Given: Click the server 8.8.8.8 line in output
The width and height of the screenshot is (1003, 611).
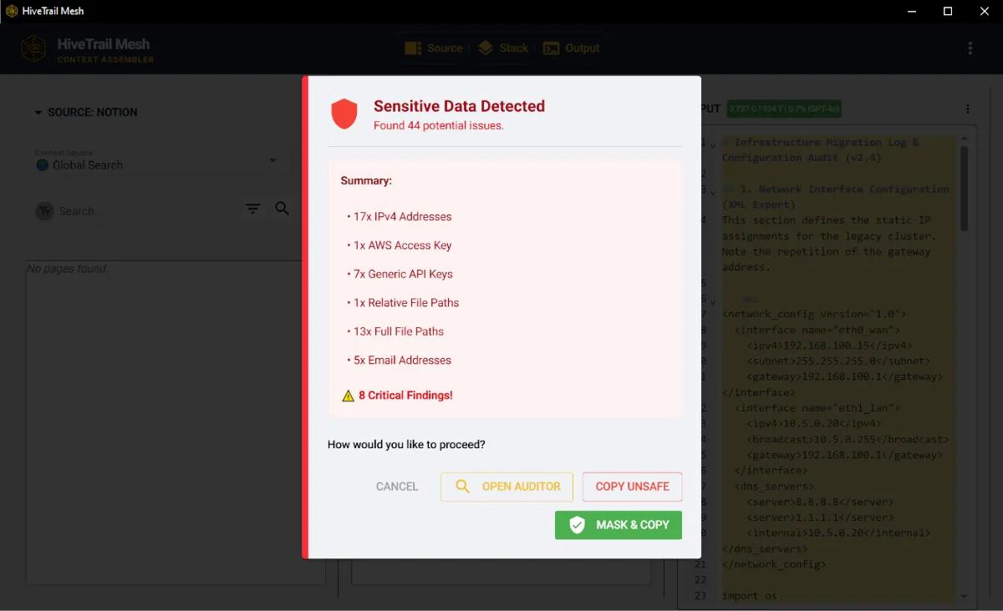Looking at the screenshot, I should (819, 502).
